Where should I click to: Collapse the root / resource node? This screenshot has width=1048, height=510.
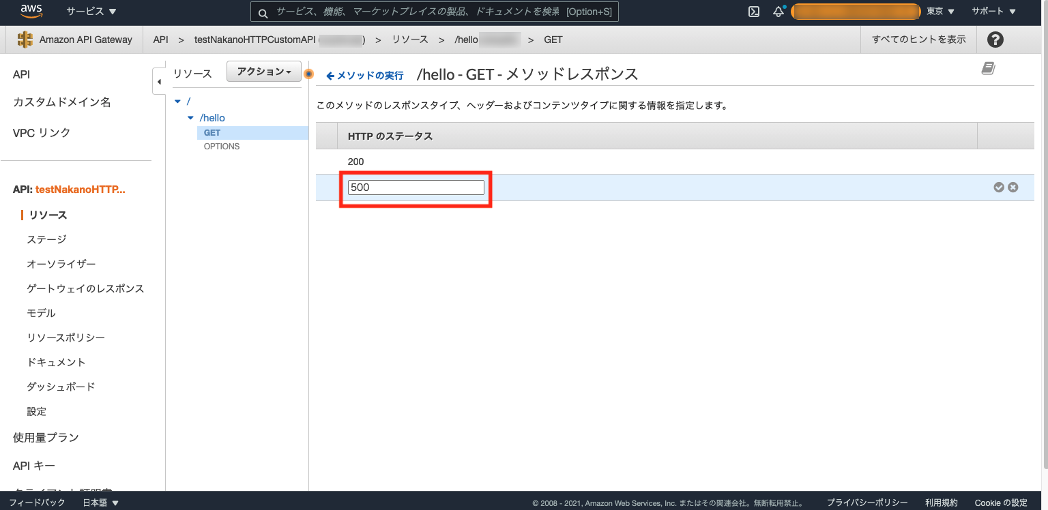(178, 101)
